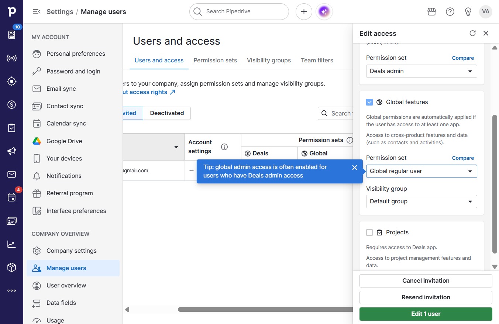Open Company settings
The height and width of the screenshot is (324, 499).
tap(73, 251)
